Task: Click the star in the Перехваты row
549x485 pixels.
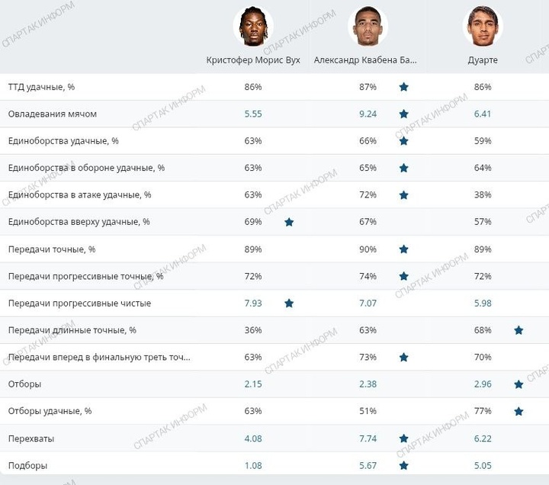Action: coord(403,438)
